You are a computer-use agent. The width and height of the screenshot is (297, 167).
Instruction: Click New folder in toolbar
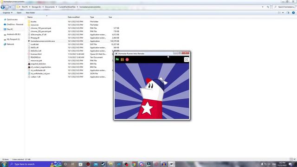[30, 13]
